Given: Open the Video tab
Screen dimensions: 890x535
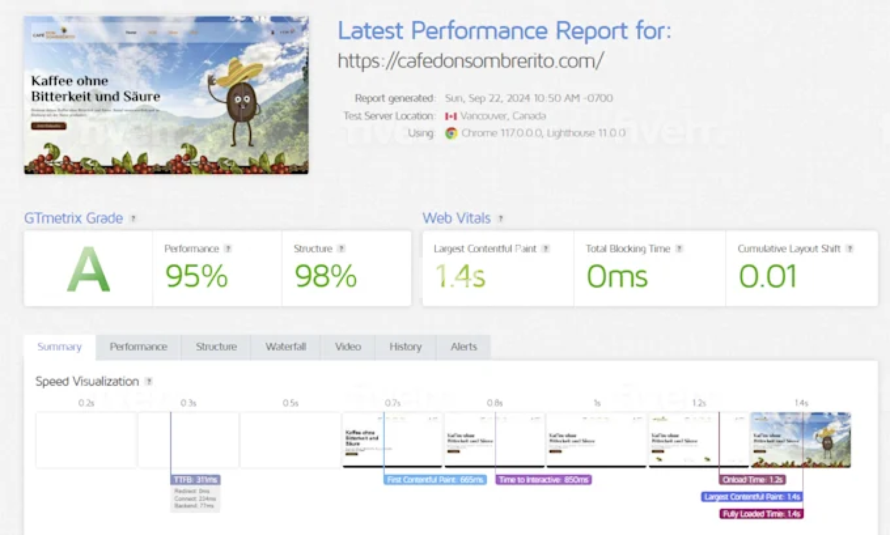Looking at the screenshot, I should click(x=348, y=347).
